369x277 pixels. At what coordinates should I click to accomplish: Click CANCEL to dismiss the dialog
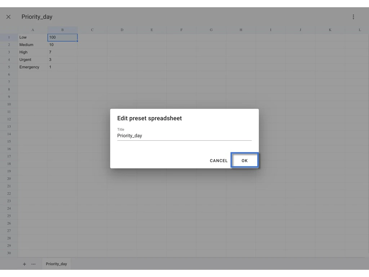pos(218,161)
